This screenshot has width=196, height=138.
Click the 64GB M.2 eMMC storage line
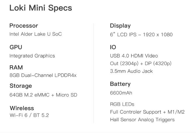[43, 95]
